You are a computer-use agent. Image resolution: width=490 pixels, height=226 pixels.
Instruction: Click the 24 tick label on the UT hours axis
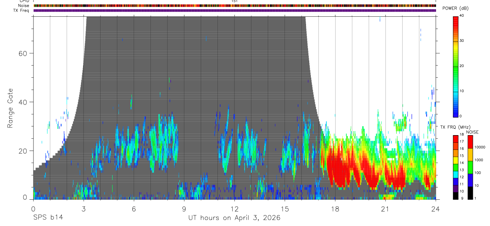(x=435, y=209)
